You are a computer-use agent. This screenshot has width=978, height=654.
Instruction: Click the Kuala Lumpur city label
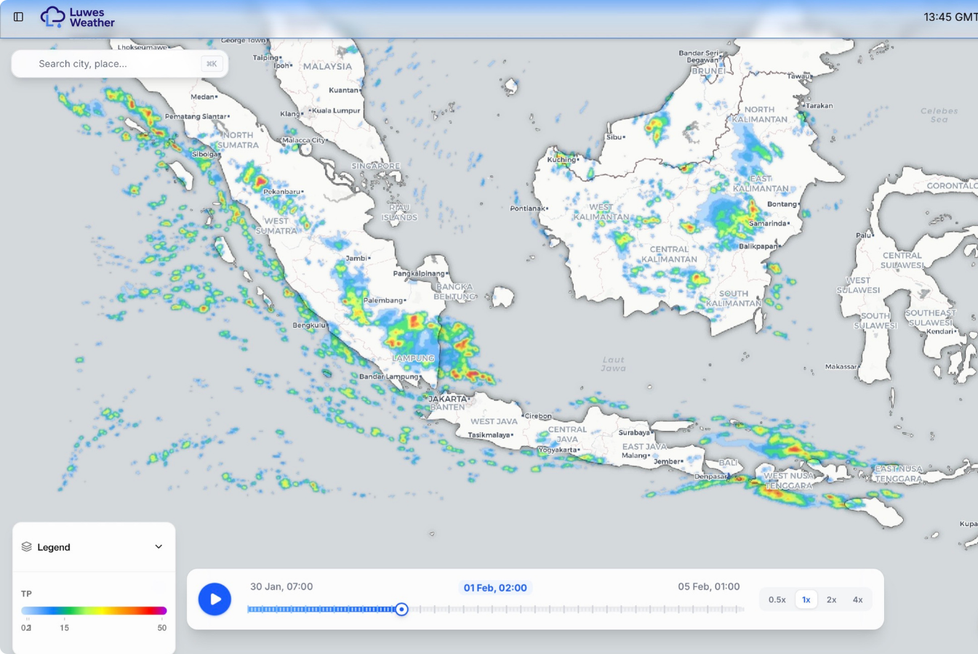tap(336, 110)
